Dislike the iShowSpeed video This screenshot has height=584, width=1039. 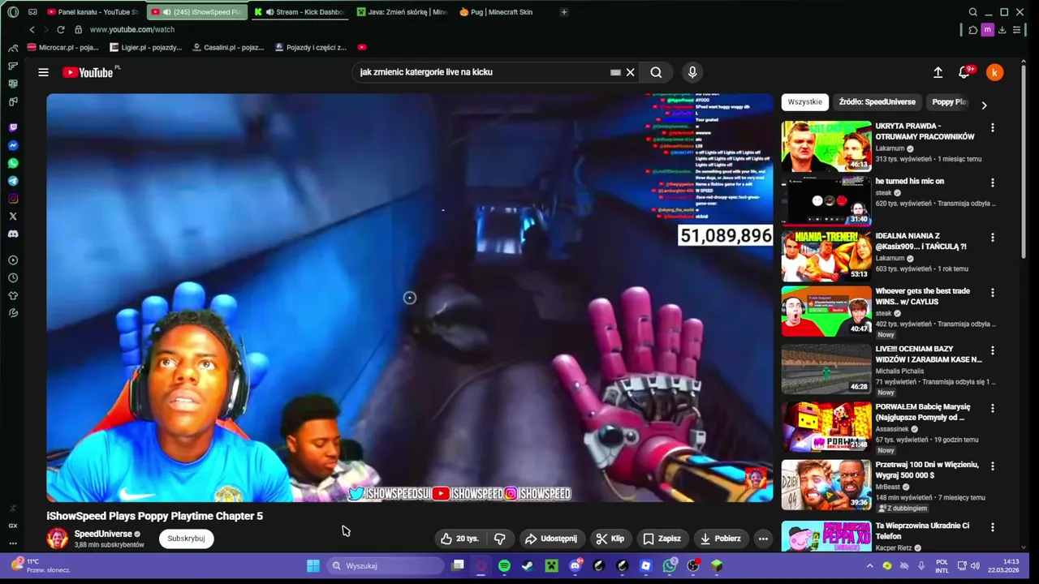(x=499, y=539)
